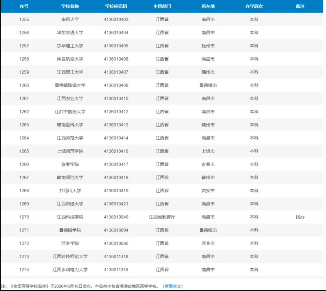Select school name 景德镇学院

click(x=70, y=230)
